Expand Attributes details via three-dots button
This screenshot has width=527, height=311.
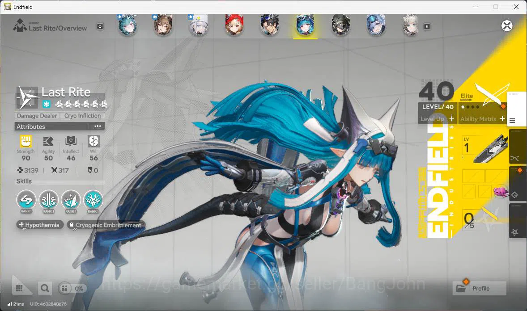(x=98, y=126)
